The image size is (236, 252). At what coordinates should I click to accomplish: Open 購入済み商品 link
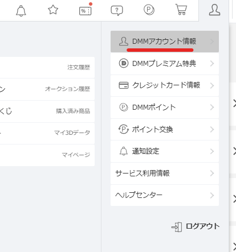73,111
